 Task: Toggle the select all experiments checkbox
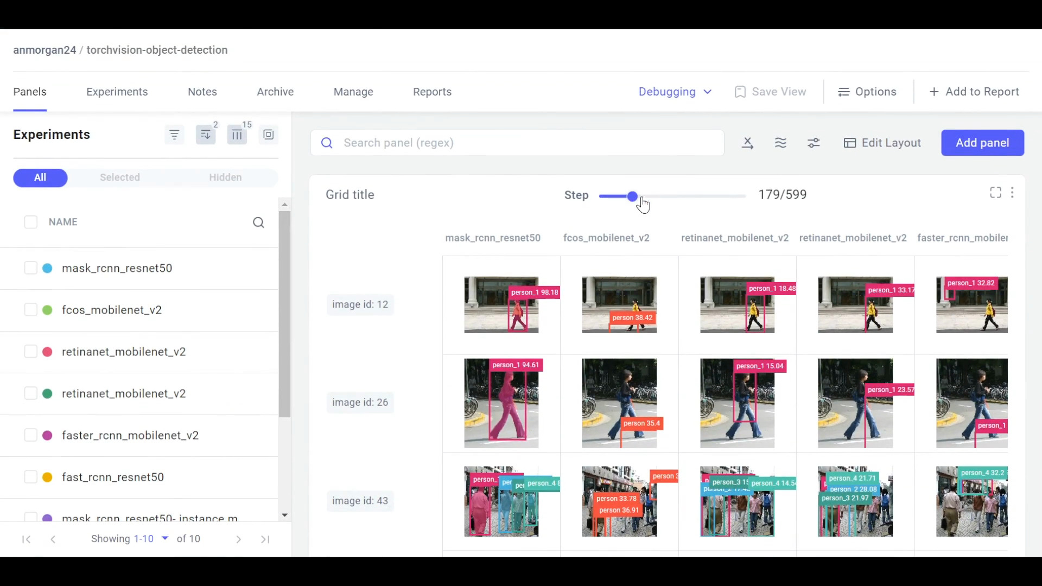30,221
